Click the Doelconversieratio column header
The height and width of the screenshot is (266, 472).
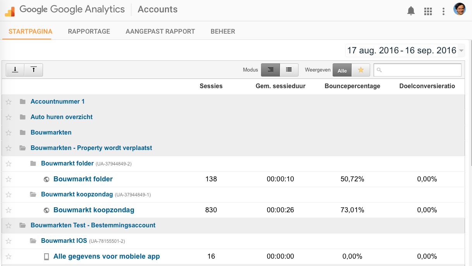(x=427, y=86)
